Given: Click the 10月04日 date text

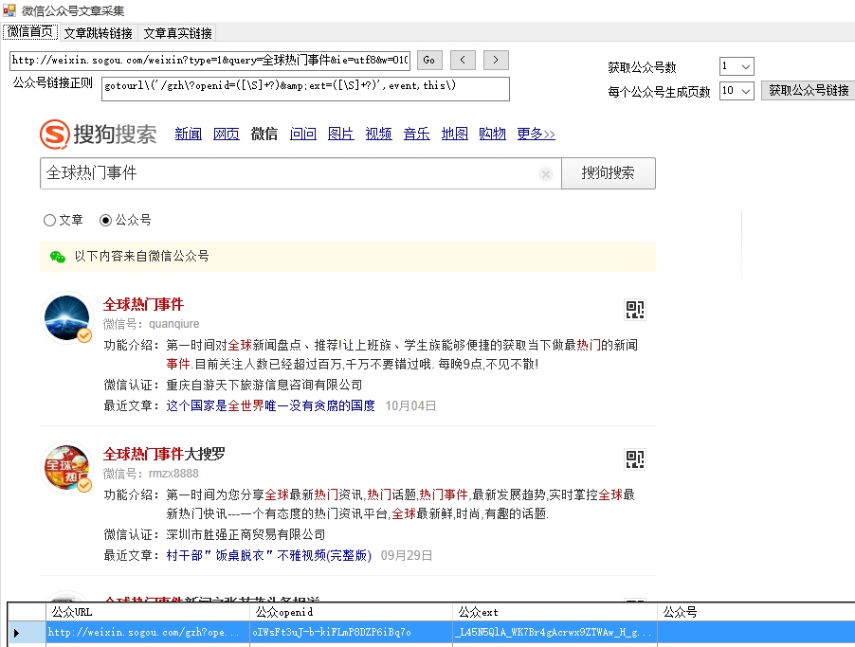Looking at the screenshot, I should (x=410, y=405).
